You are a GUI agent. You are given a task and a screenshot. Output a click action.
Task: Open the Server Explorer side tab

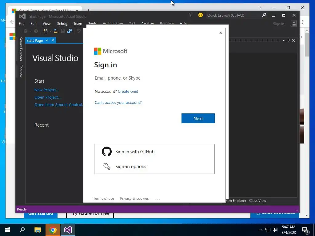[x=21, y=49]
